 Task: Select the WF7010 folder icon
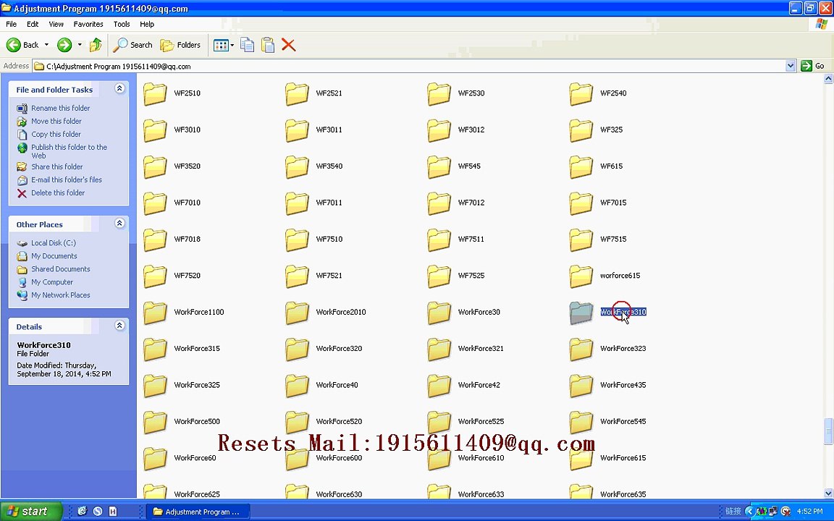[x=156, y=203]
